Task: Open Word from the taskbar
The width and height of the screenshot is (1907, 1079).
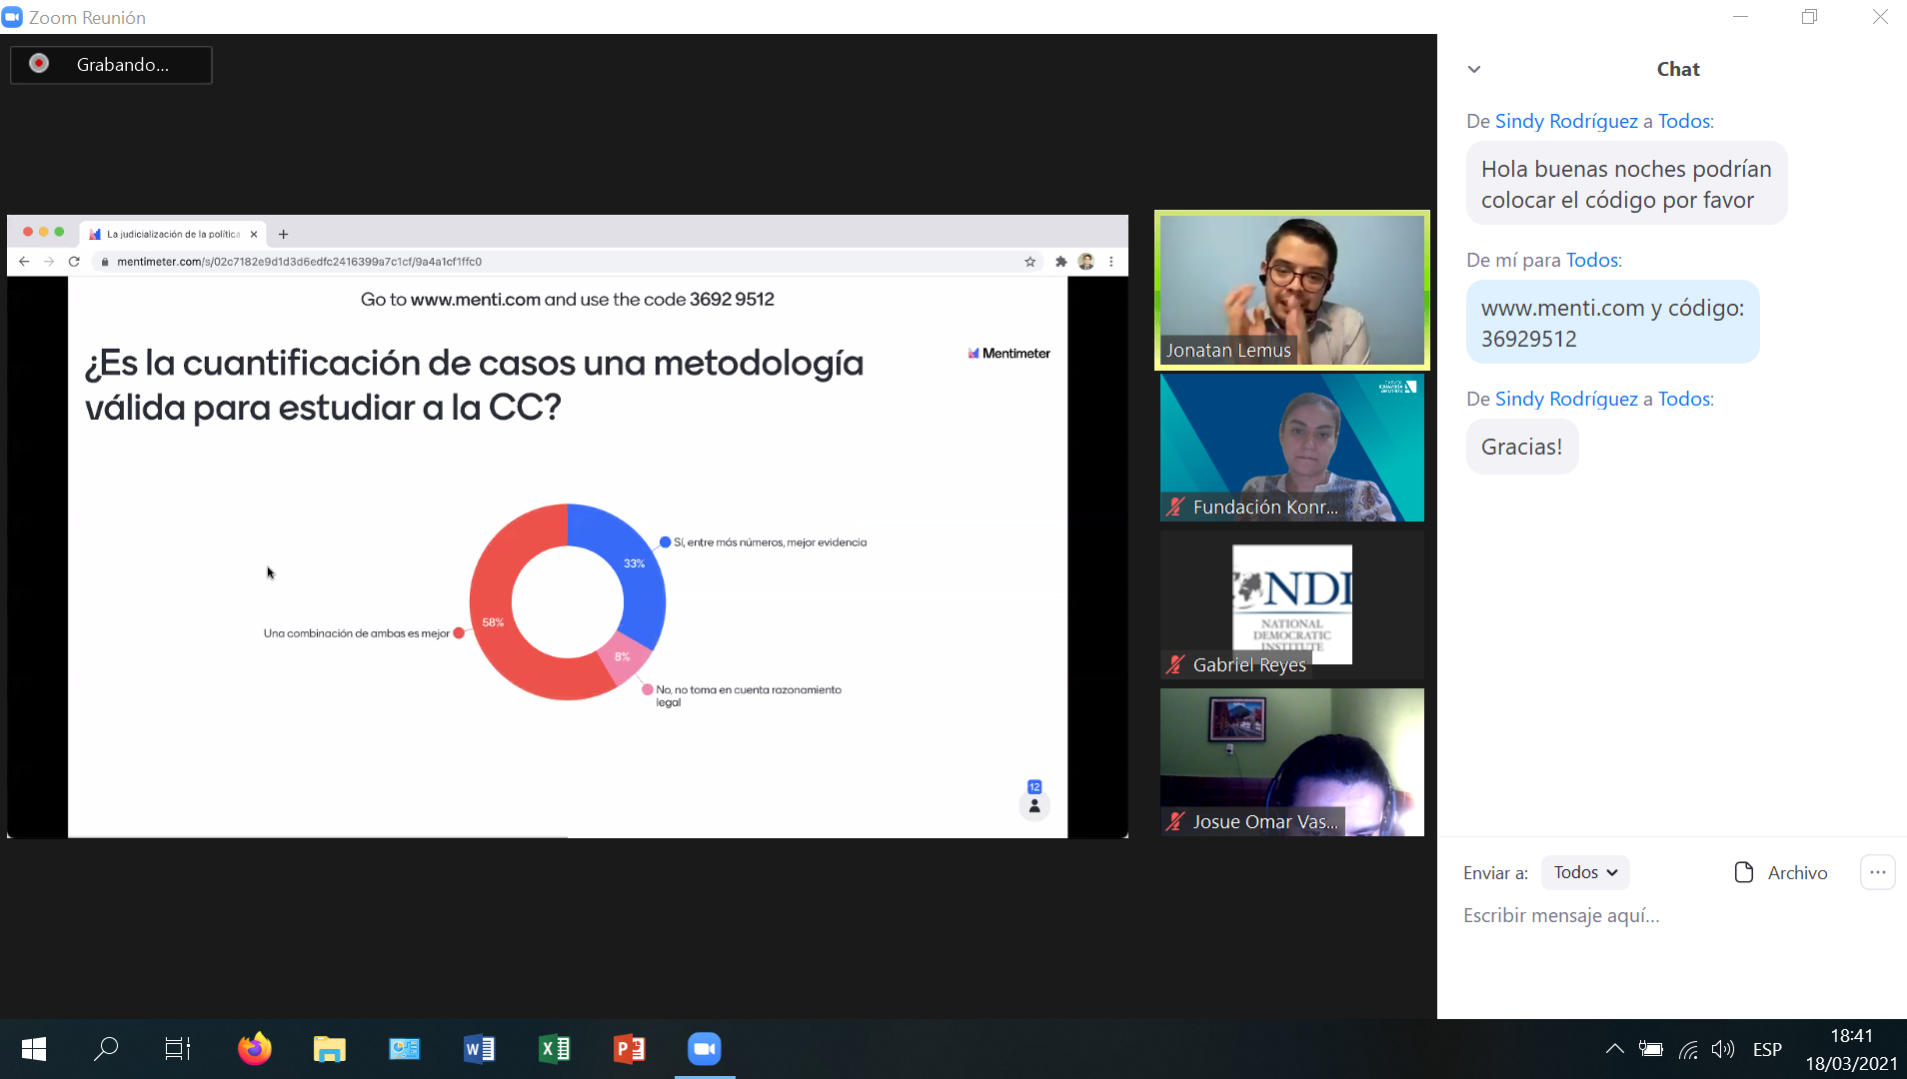Action: pyautogui.click(x=479, y=1049)
